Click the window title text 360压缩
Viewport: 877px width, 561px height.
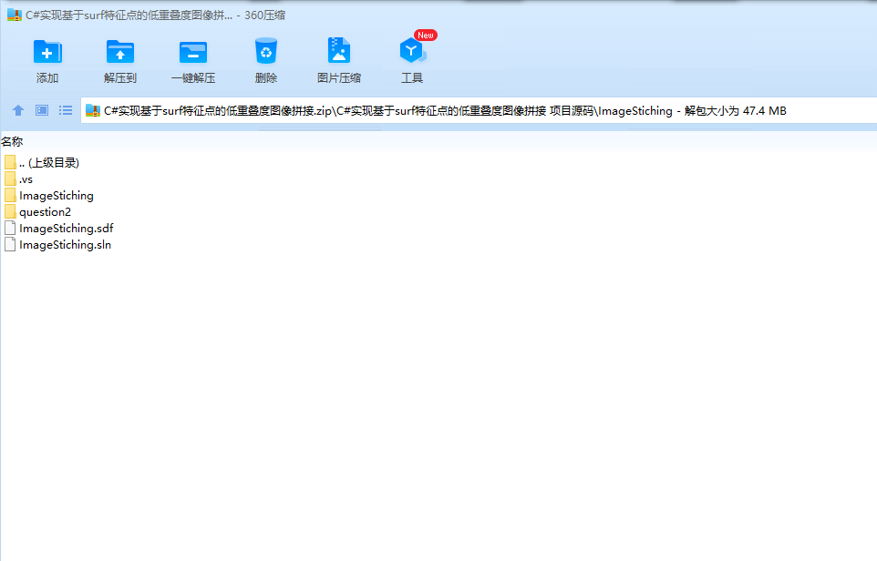point(264,15)
